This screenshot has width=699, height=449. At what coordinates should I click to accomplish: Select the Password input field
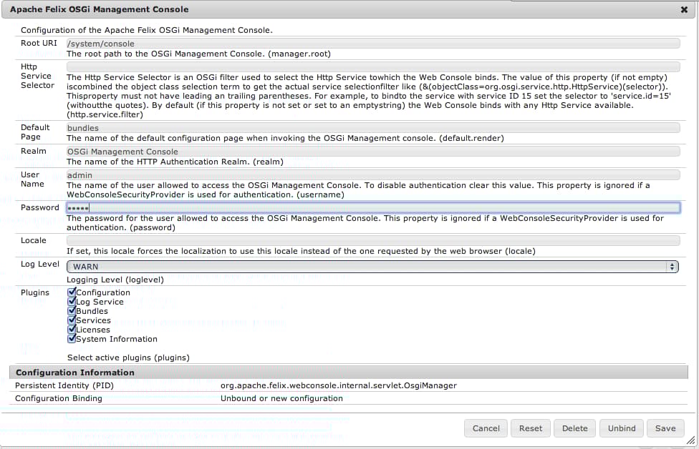coord(372,207)
